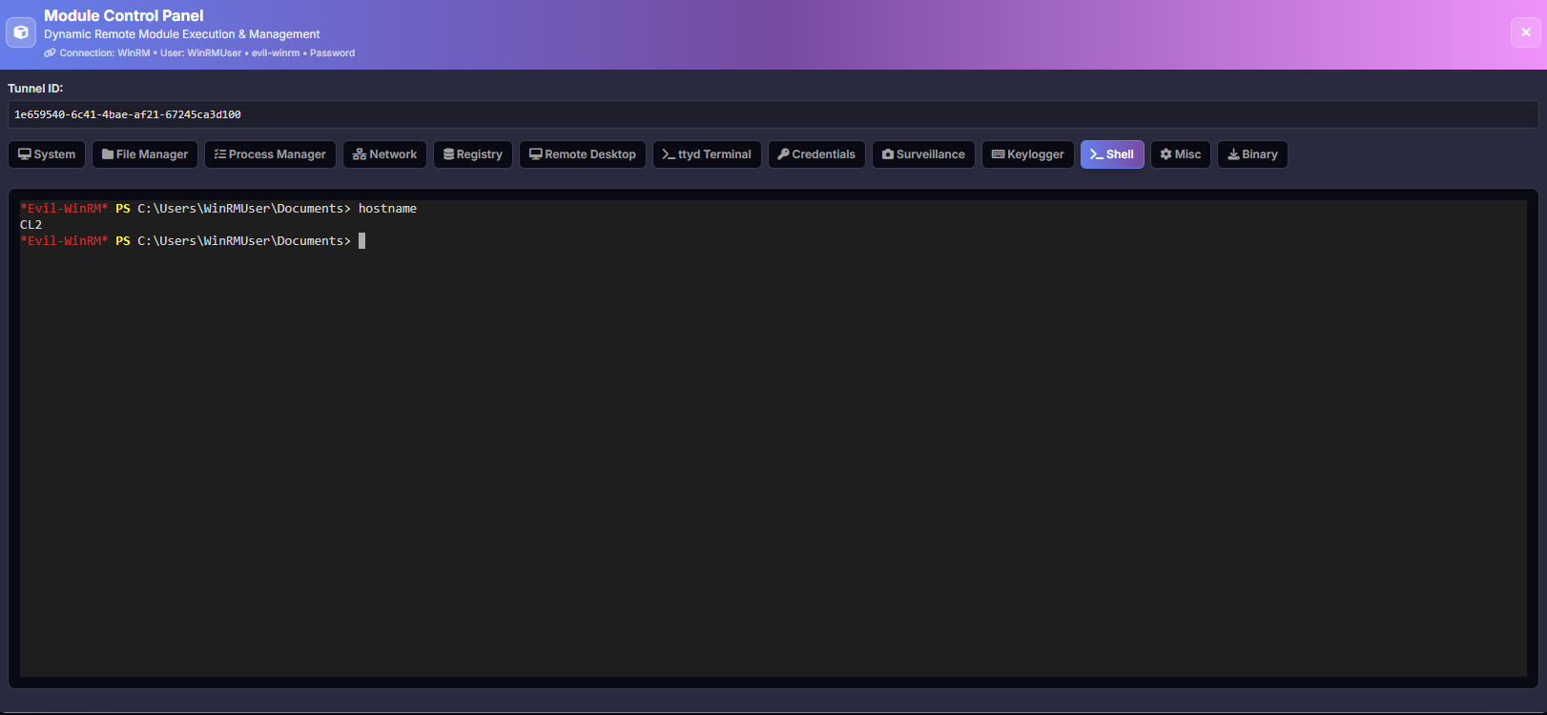Image resolution: width=1547 pixels, height=715 pixels.
Task: Switch to the File Manager tab
Action: point(145,154)
